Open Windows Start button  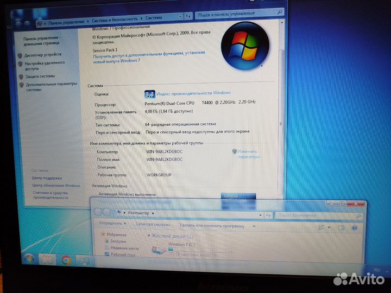click(29, 258)
